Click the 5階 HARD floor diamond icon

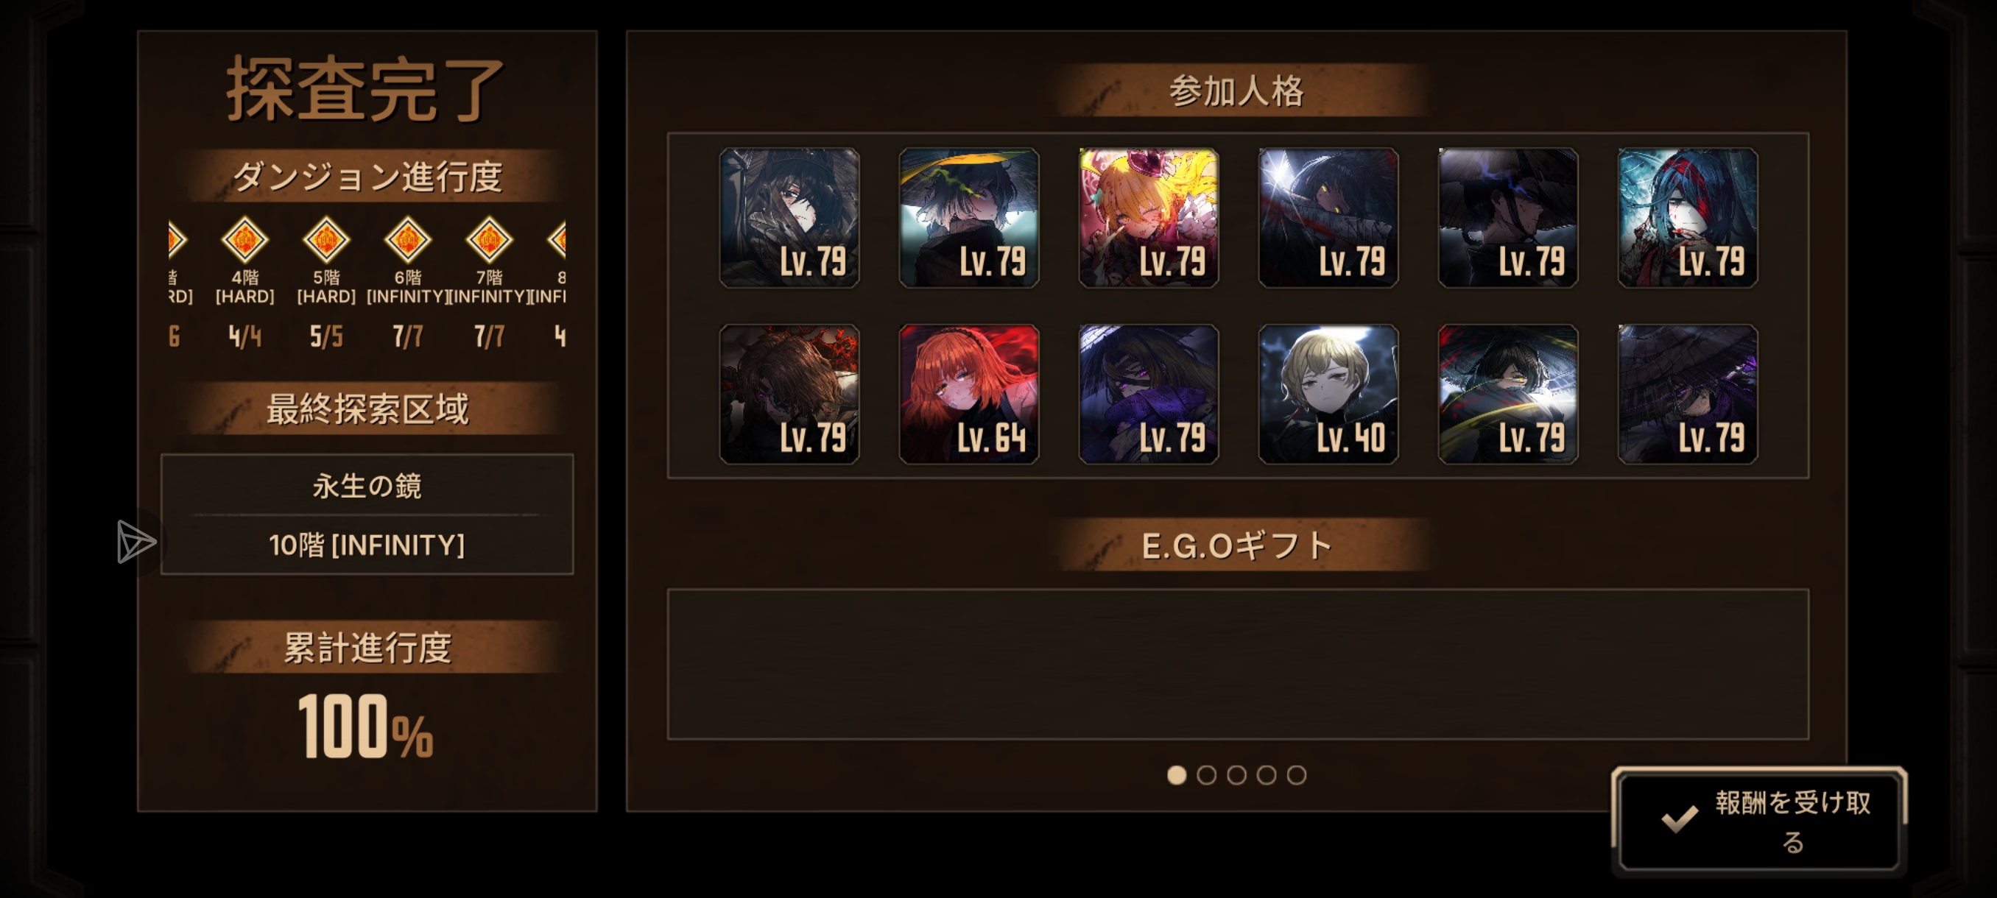[326, 240]
